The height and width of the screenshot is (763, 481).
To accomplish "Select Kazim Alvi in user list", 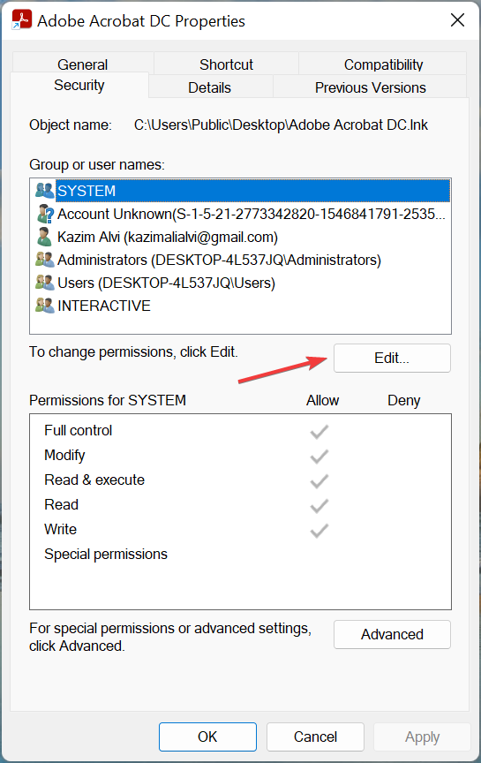I will point(240,237).
